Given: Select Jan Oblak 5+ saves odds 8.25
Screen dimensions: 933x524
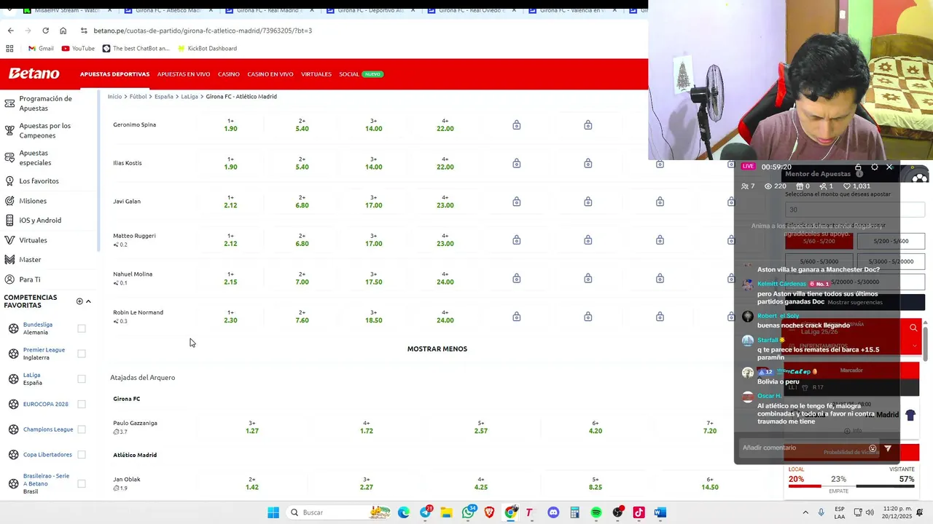Looking at the screenshot, I should point(596,483).
